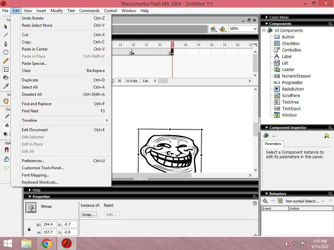This screenshot has height=250, width=334.
Task: Open the Parameters tab
Action: tap(273, 144)
